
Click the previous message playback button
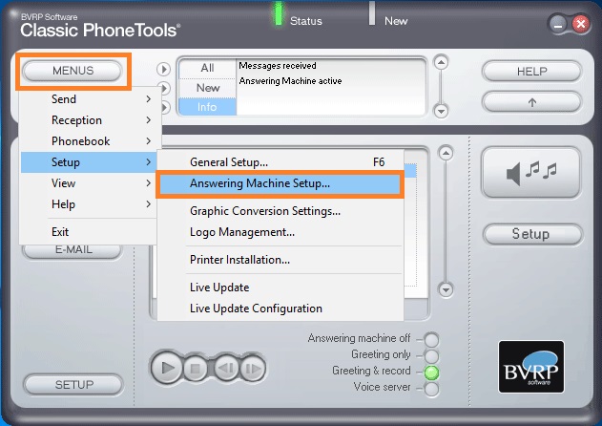coord(226,369)
